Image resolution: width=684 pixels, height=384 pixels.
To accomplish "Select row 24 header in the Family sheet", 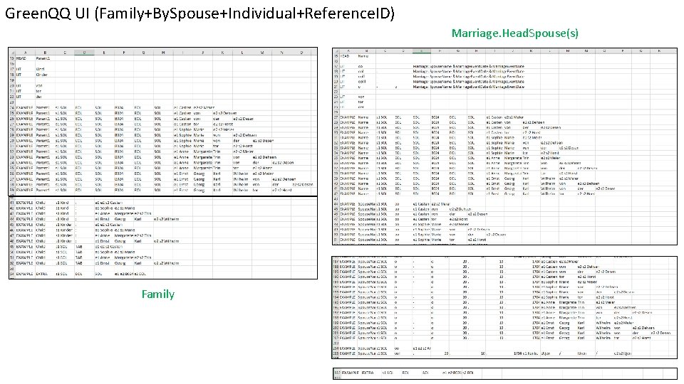I will (x=12, y=107).
